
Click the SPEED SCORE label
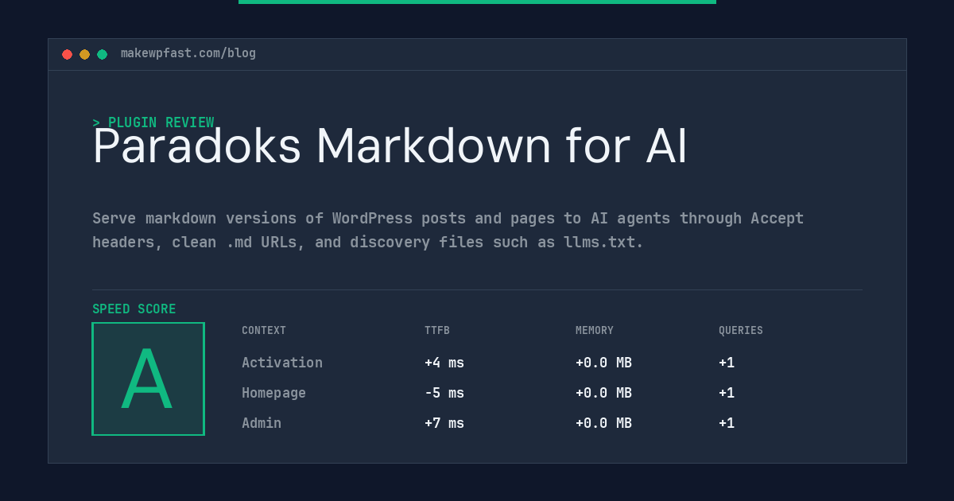click(134, 309)
